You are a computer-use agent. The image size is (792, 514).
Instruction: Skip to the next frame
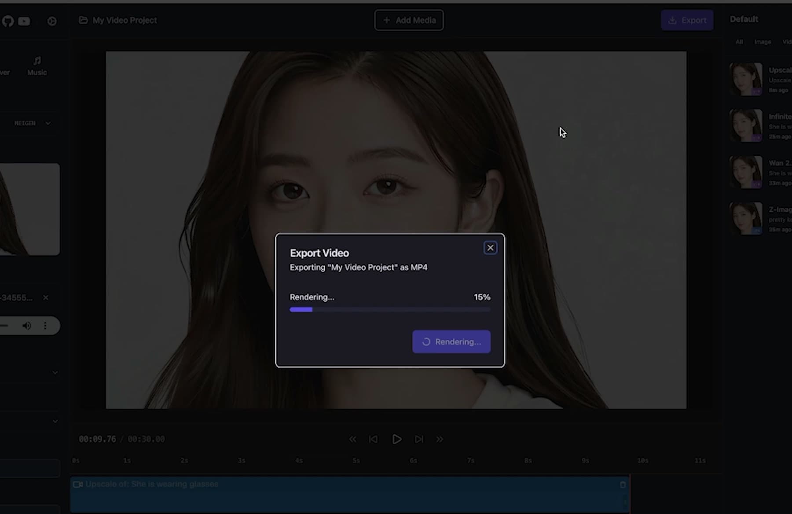(x=418, y=439)
